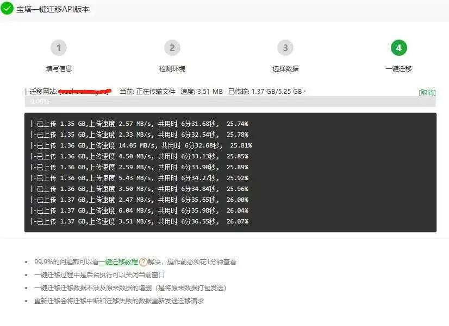449x326 pixels.
Task: Click the green success checkmark icon
Action: (8, 9)
